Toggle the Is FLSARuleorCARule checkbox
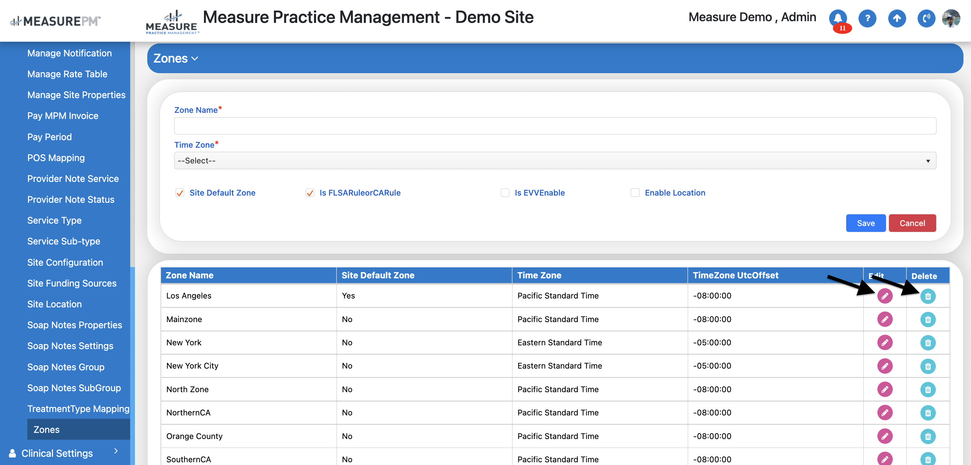This screenshot has width=971, height=465. tap(310, 193)
